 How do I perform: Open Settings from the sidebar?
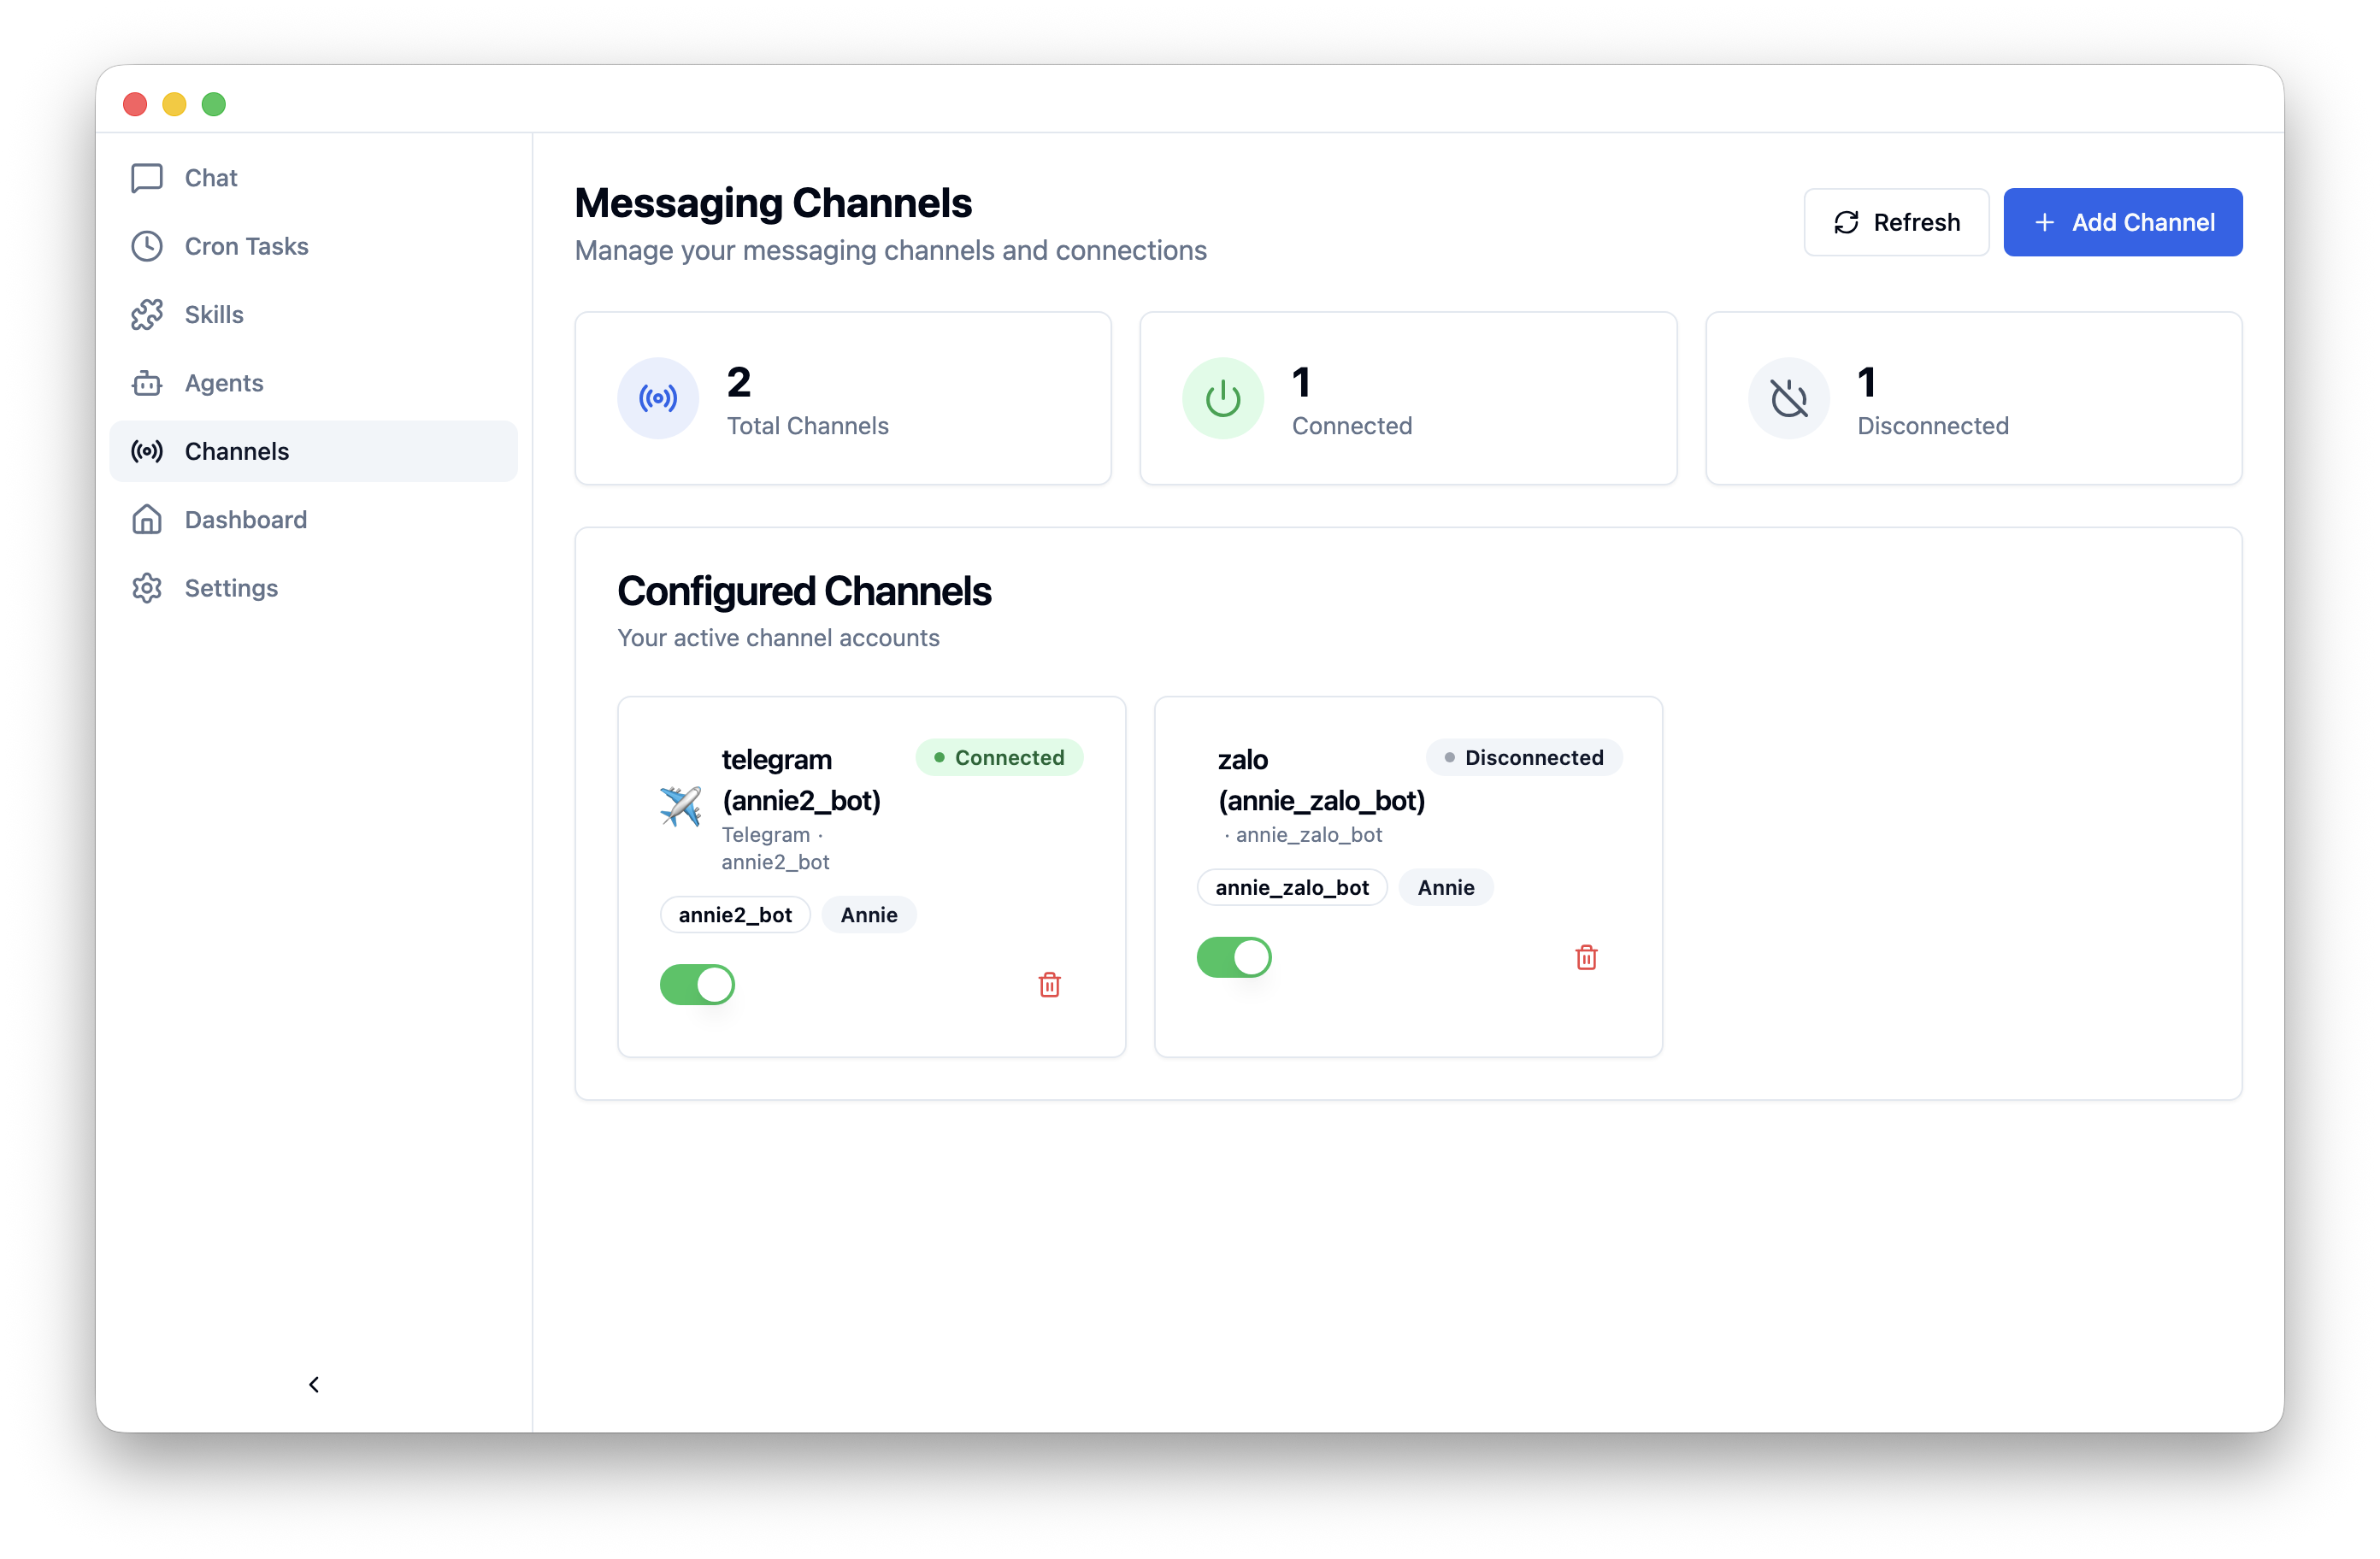231,588
